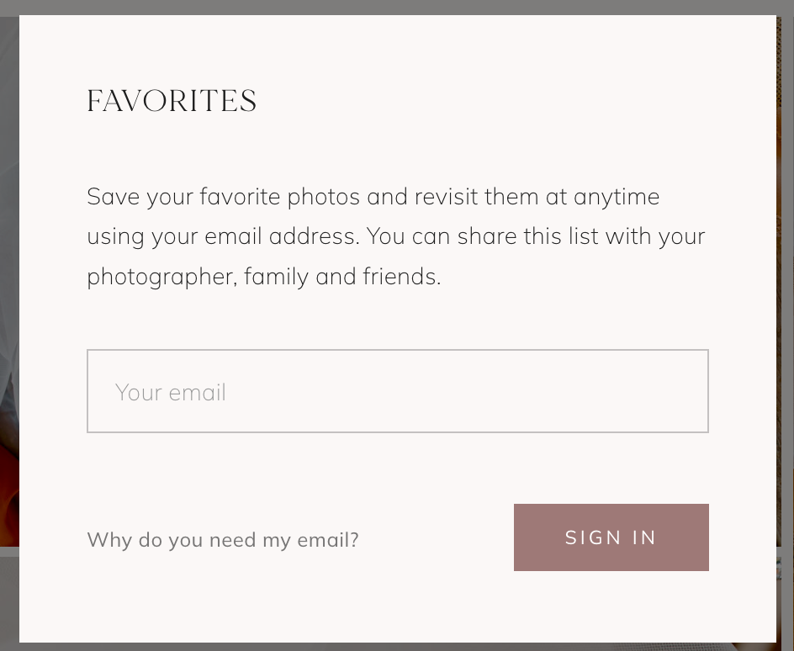
Task: Click the first line starting Save your favorite photos
Action: tap(373, 197)
